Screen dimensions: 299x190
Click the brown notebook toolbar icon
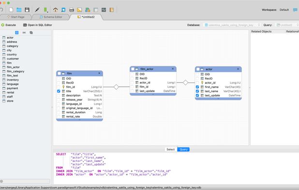(112, 10)
